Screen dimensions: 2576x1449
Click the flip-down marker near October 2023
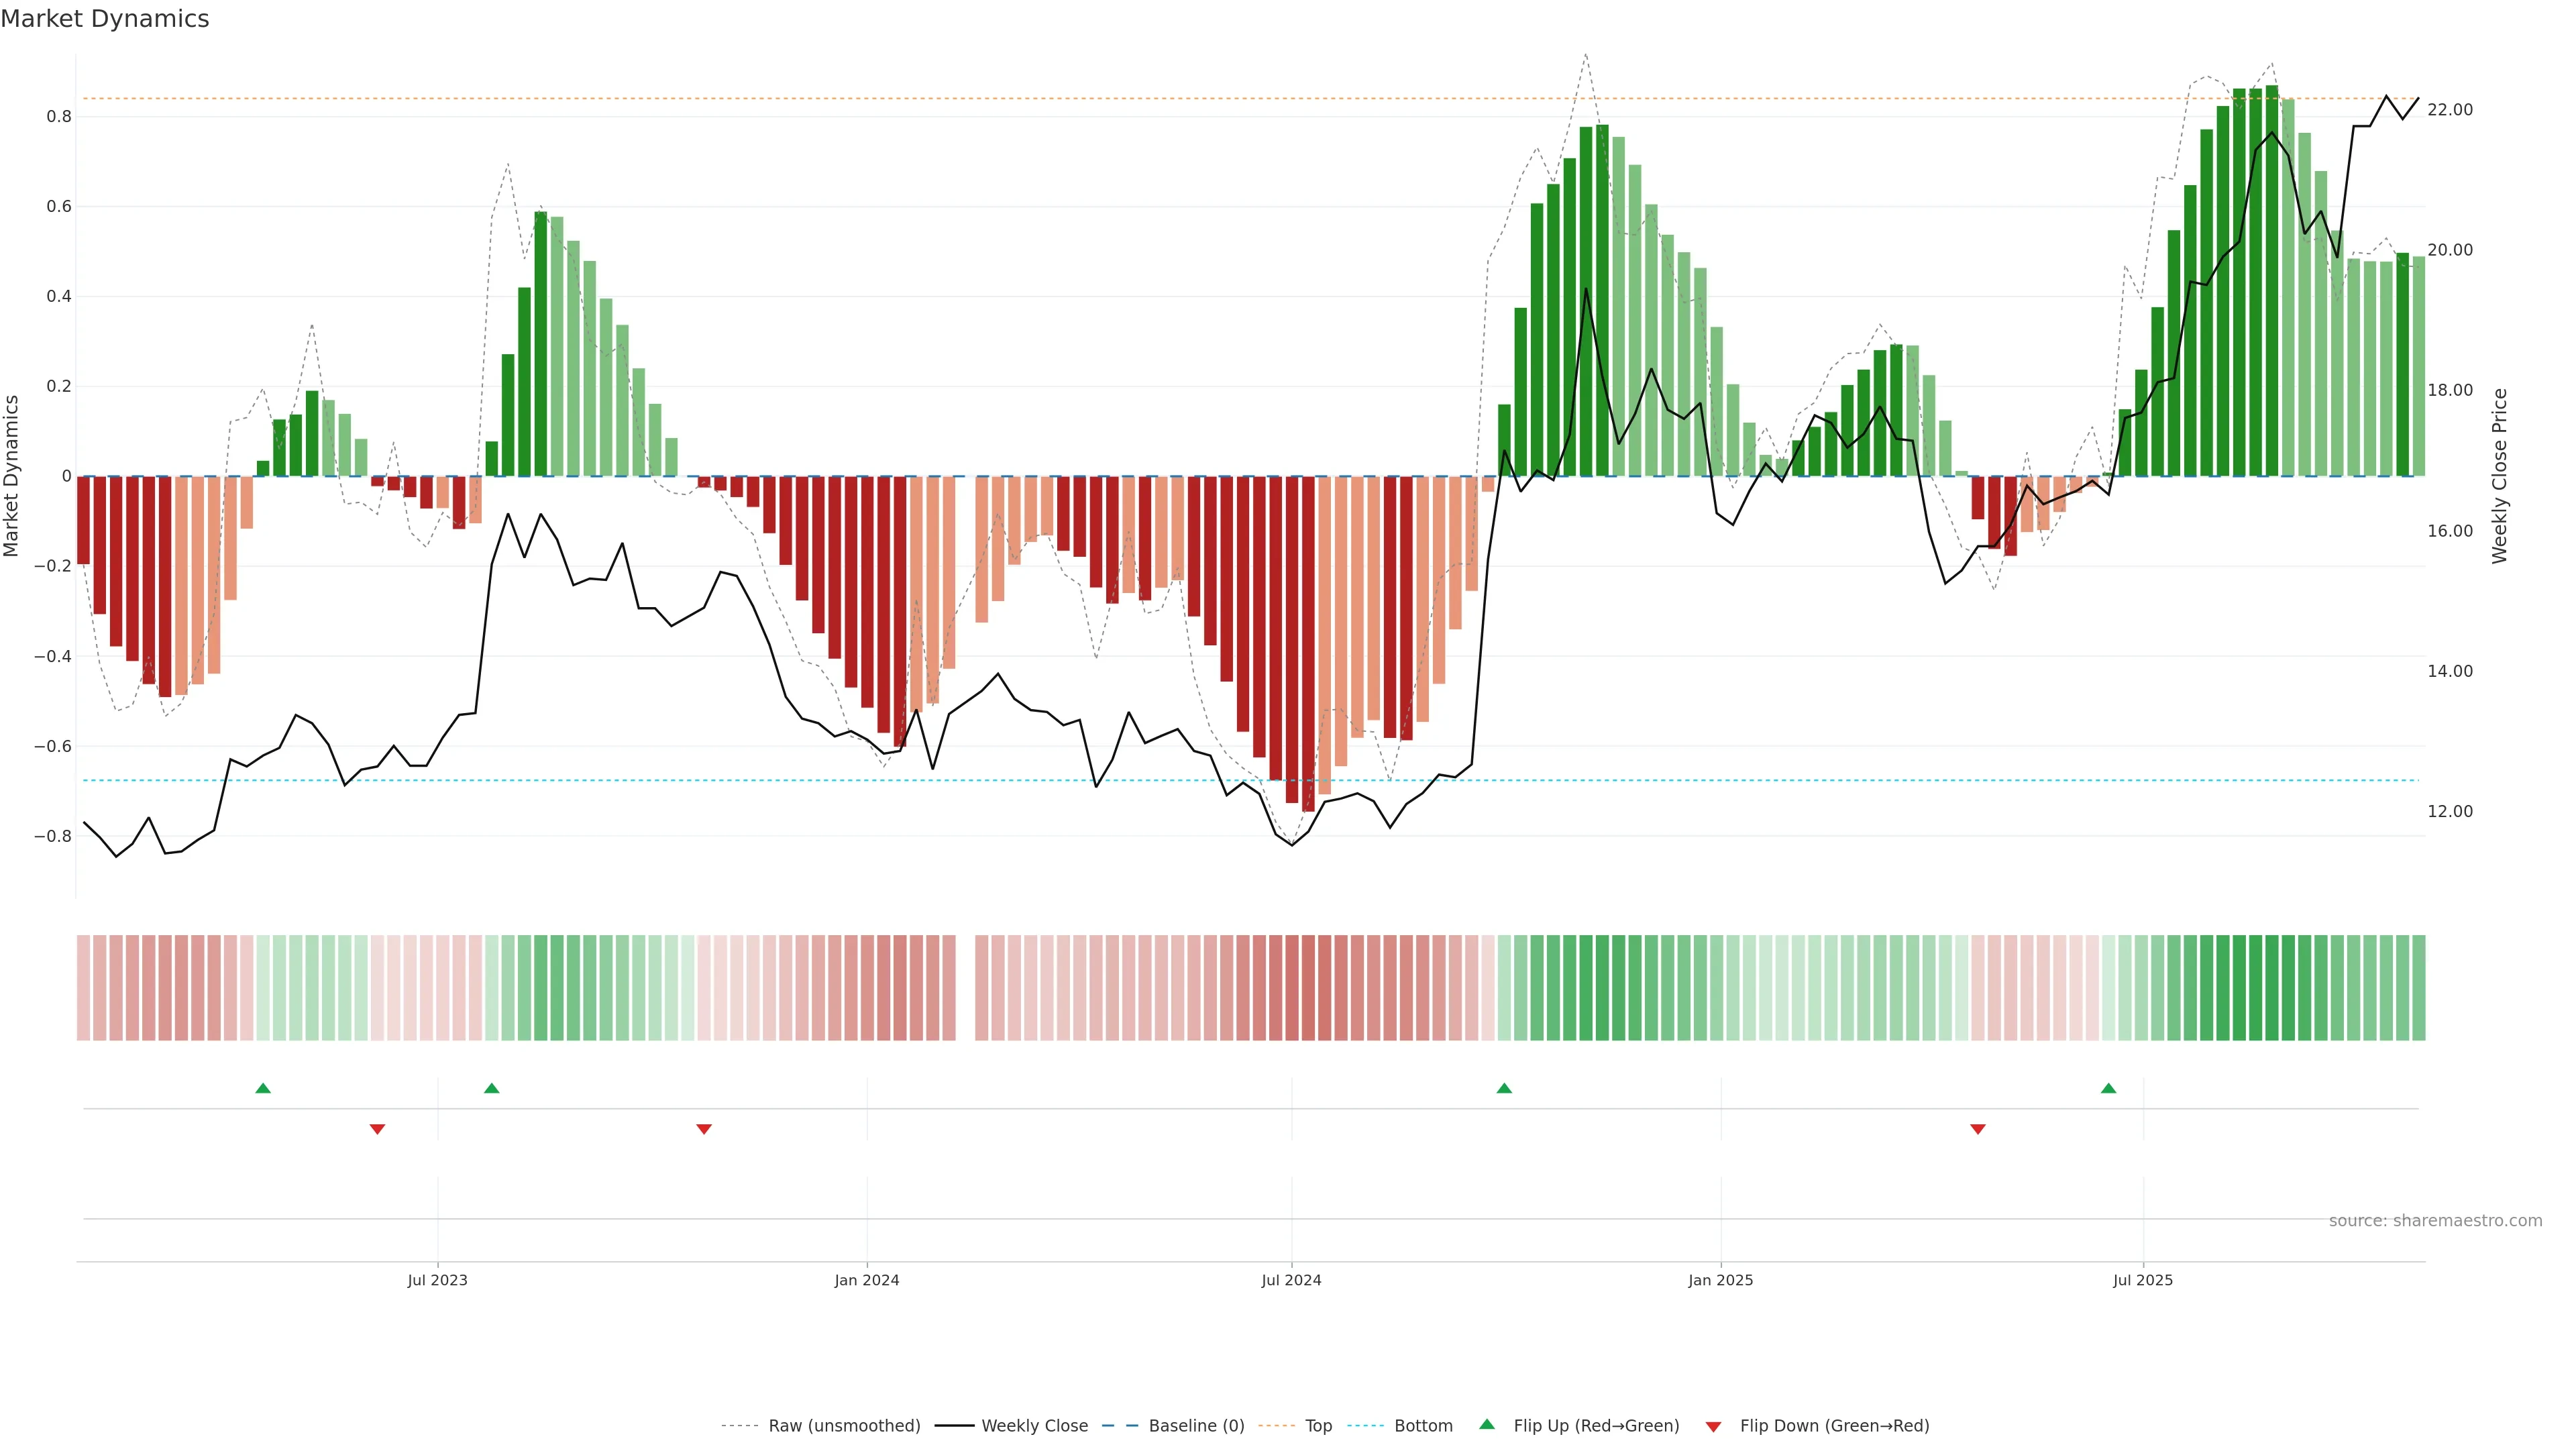704,1129
